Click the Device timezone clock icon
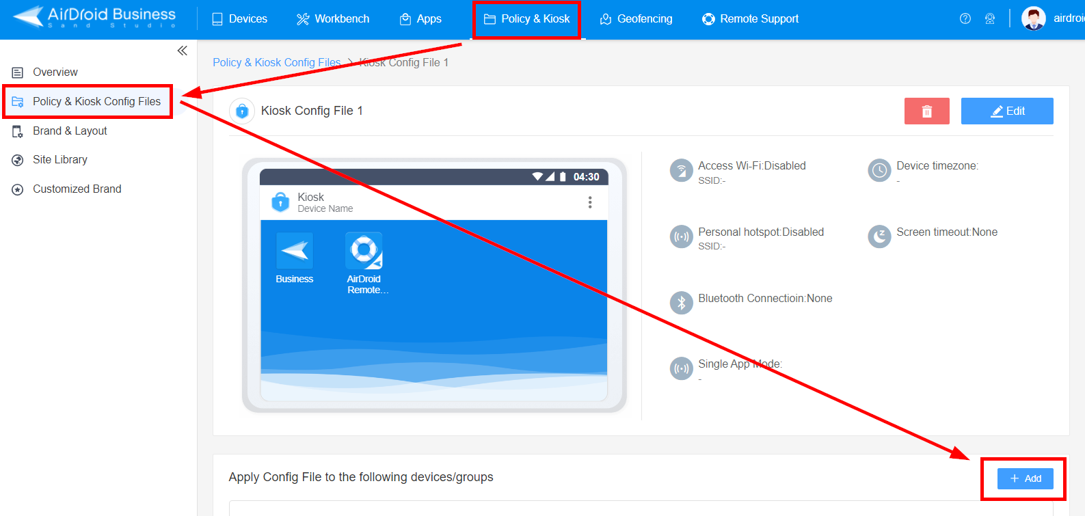Screen dimensions: 1085x516 (880, 170)
